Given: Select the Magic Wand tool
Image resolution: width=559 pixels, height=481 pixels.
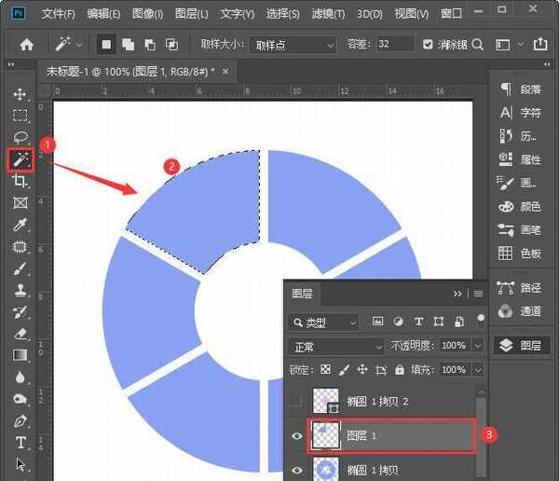Looking at the screenshot, I should (x=20, y=160).
